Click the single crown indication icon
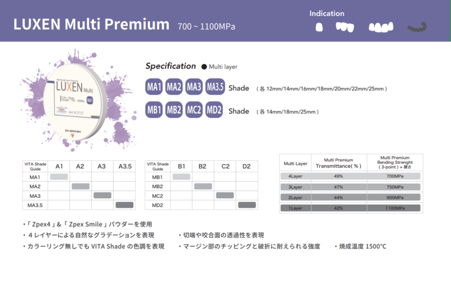The height and width of the screenshot is (287, 451). 320,27
